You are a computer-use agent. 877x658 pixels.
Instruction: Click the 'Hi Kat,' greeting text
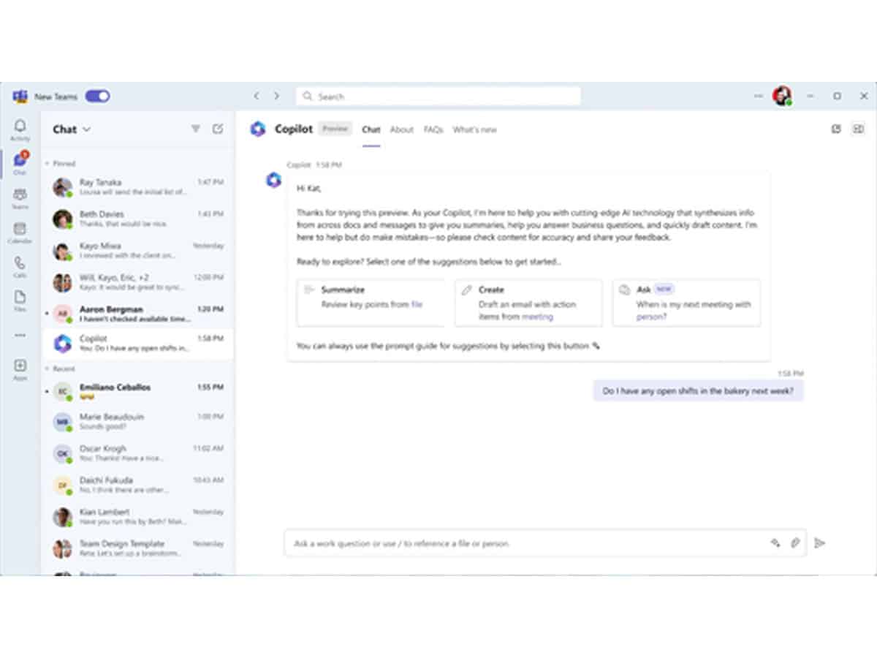click(x=310, y=188)
